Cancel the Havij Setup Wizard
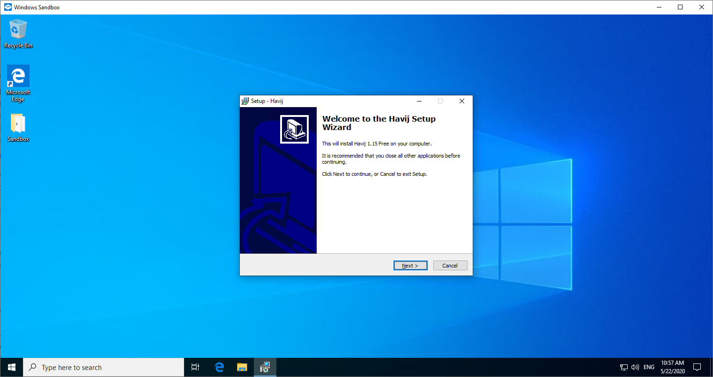The width and height of the screenshot is (713, 377). 450,266
